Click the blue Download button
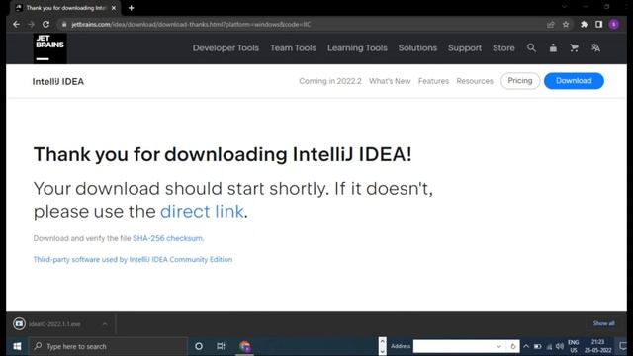 click(x=574, y=81)
